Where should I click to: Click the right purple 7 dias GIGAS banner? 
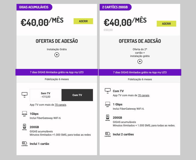pos(140,73)
